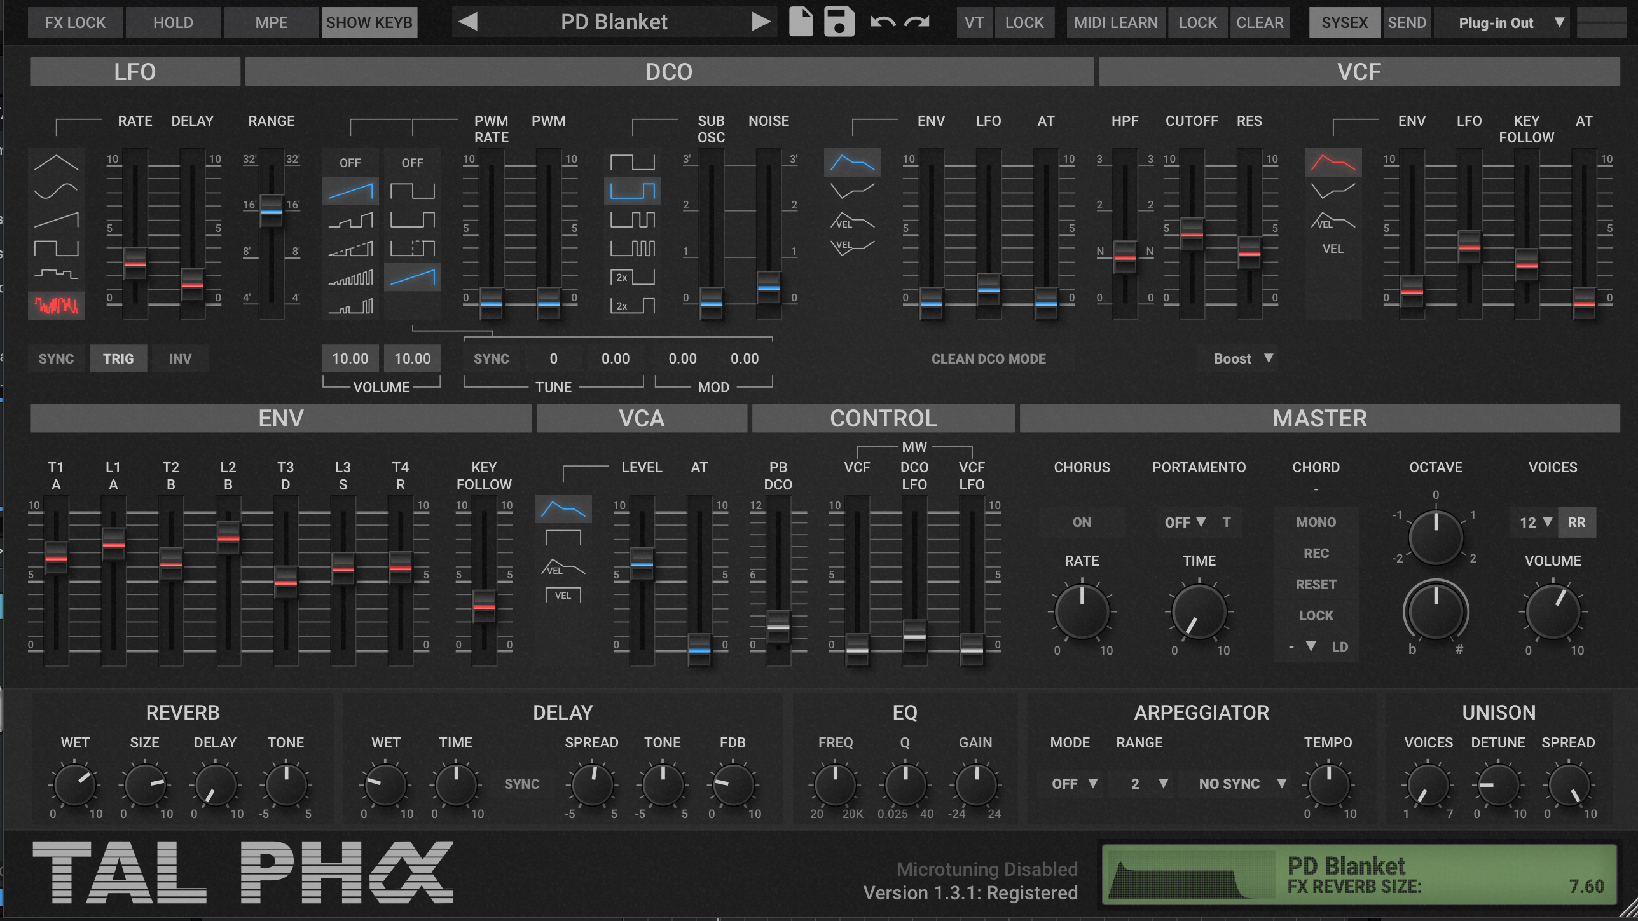Select the random noise LFO waveform
Screen dimensions: 1638x921
[56, 306]
